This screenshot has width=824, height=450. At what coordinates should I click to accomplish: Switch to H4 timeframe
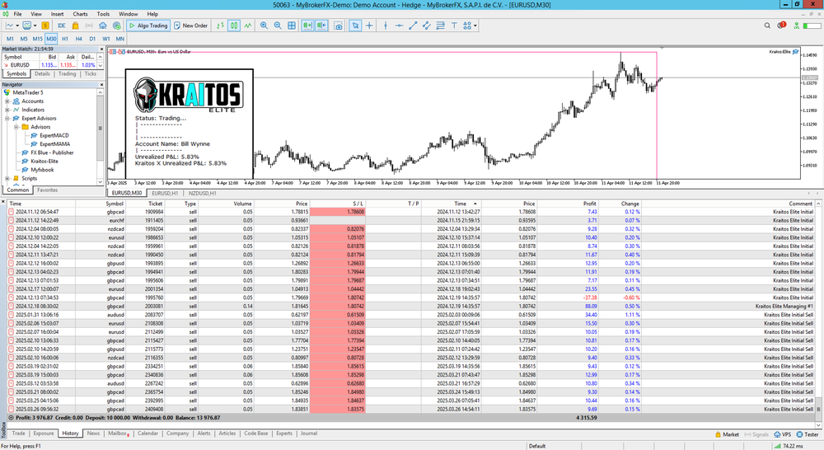coord(78,39)
